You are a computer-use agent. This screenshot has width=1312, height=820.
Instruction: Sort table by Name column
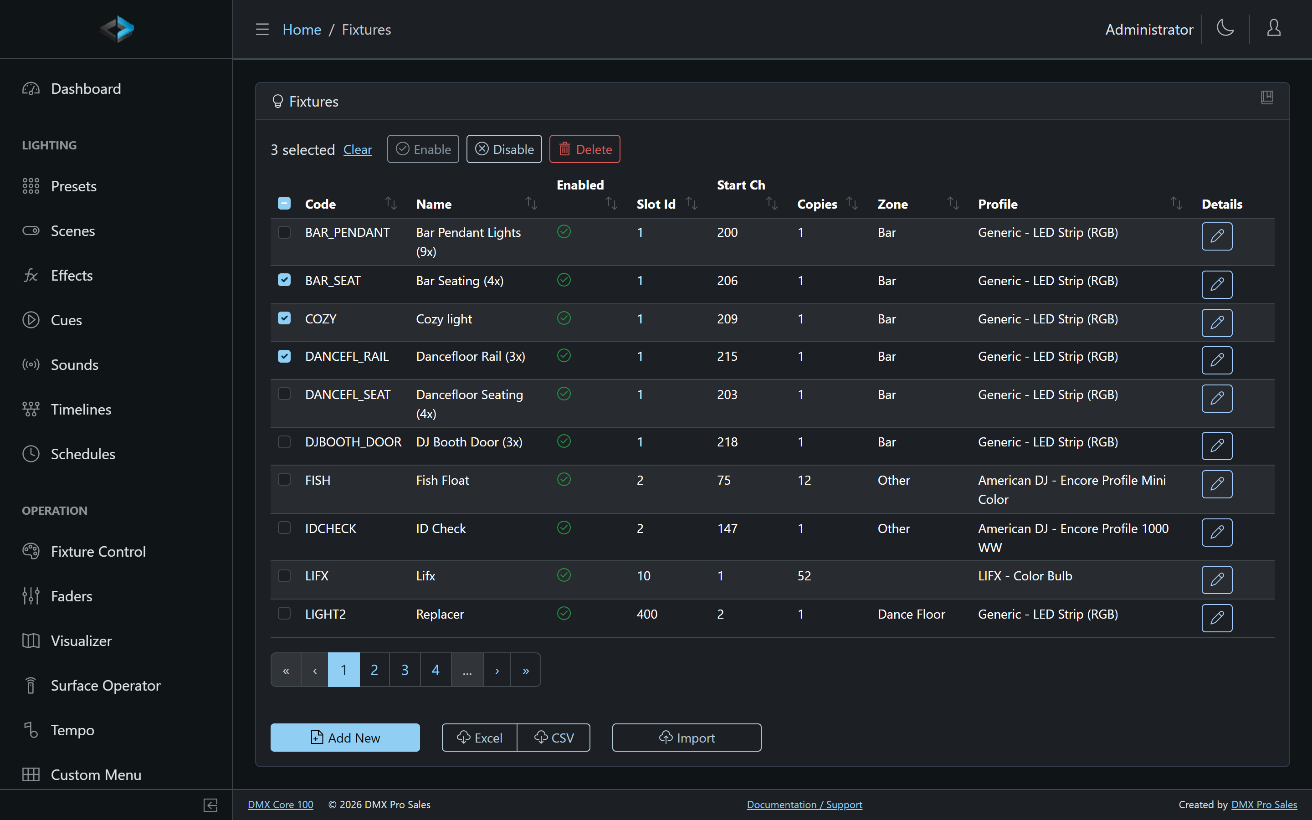click(x=531, y=203)
